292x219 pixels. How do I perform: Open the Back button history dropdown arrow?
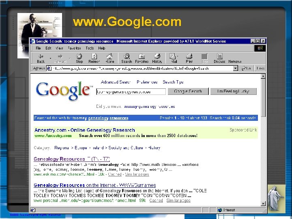point(50,58)
